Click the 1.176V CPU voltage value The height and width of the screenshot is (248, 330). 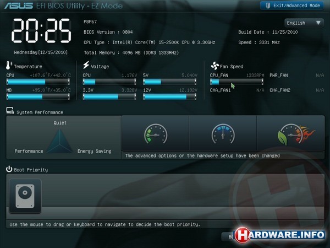click(129, 76)
